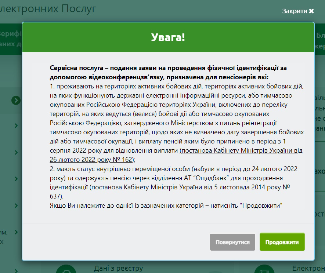Select the partially visible Електрон tile label
Image resolution: width=325 pixels, height=273 pixels.
coord(308,269)
